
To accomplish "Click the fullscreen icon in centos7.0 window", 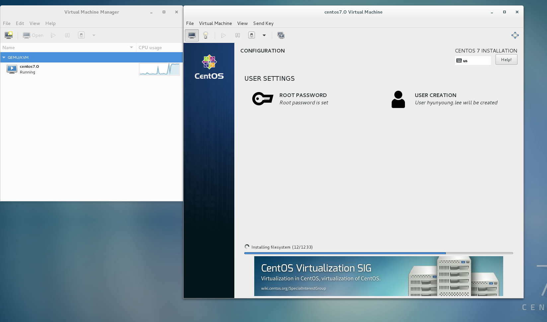I will point(515,35).
